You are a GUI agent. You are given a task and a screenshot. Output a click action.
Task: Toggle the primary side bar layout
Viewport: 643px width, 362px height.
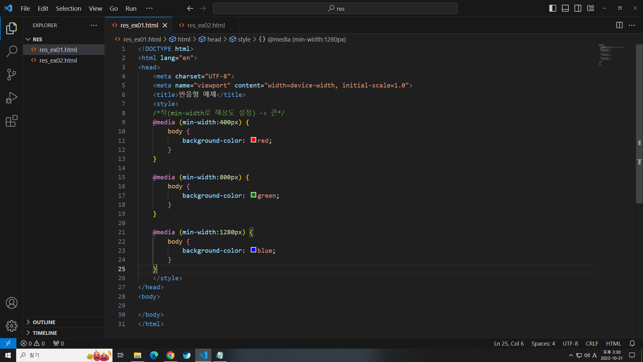click(553, 8)
